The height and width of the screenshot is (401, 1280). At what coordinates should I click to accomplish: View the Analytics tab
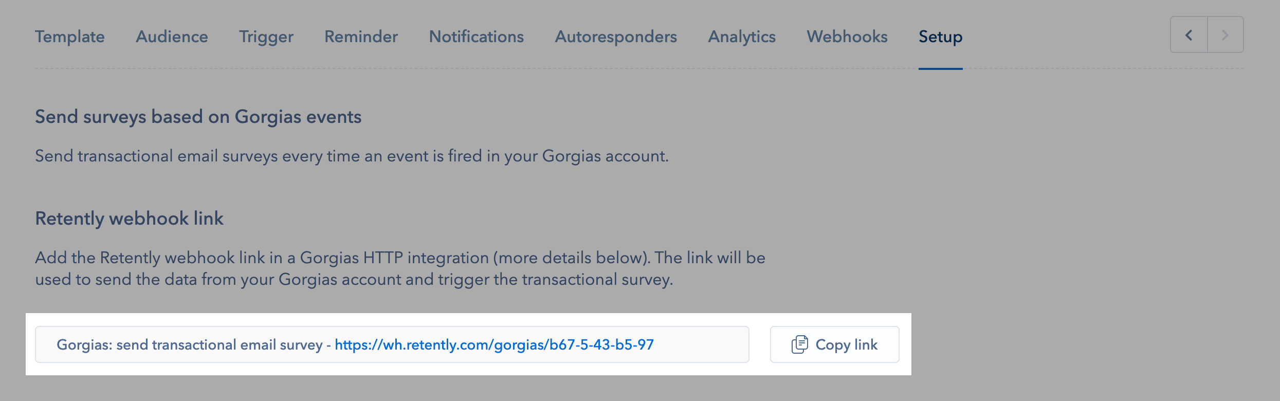click(742, 37)
